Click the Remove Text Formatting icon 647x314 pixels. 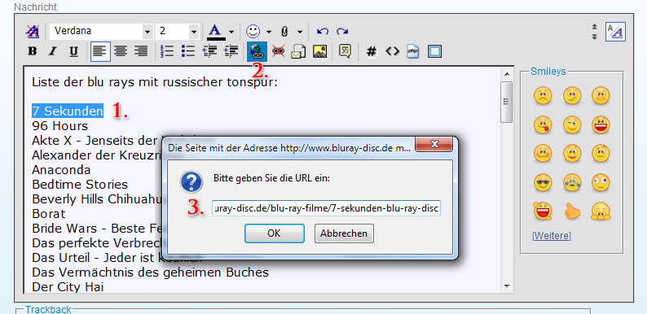(x=32, y=31)
